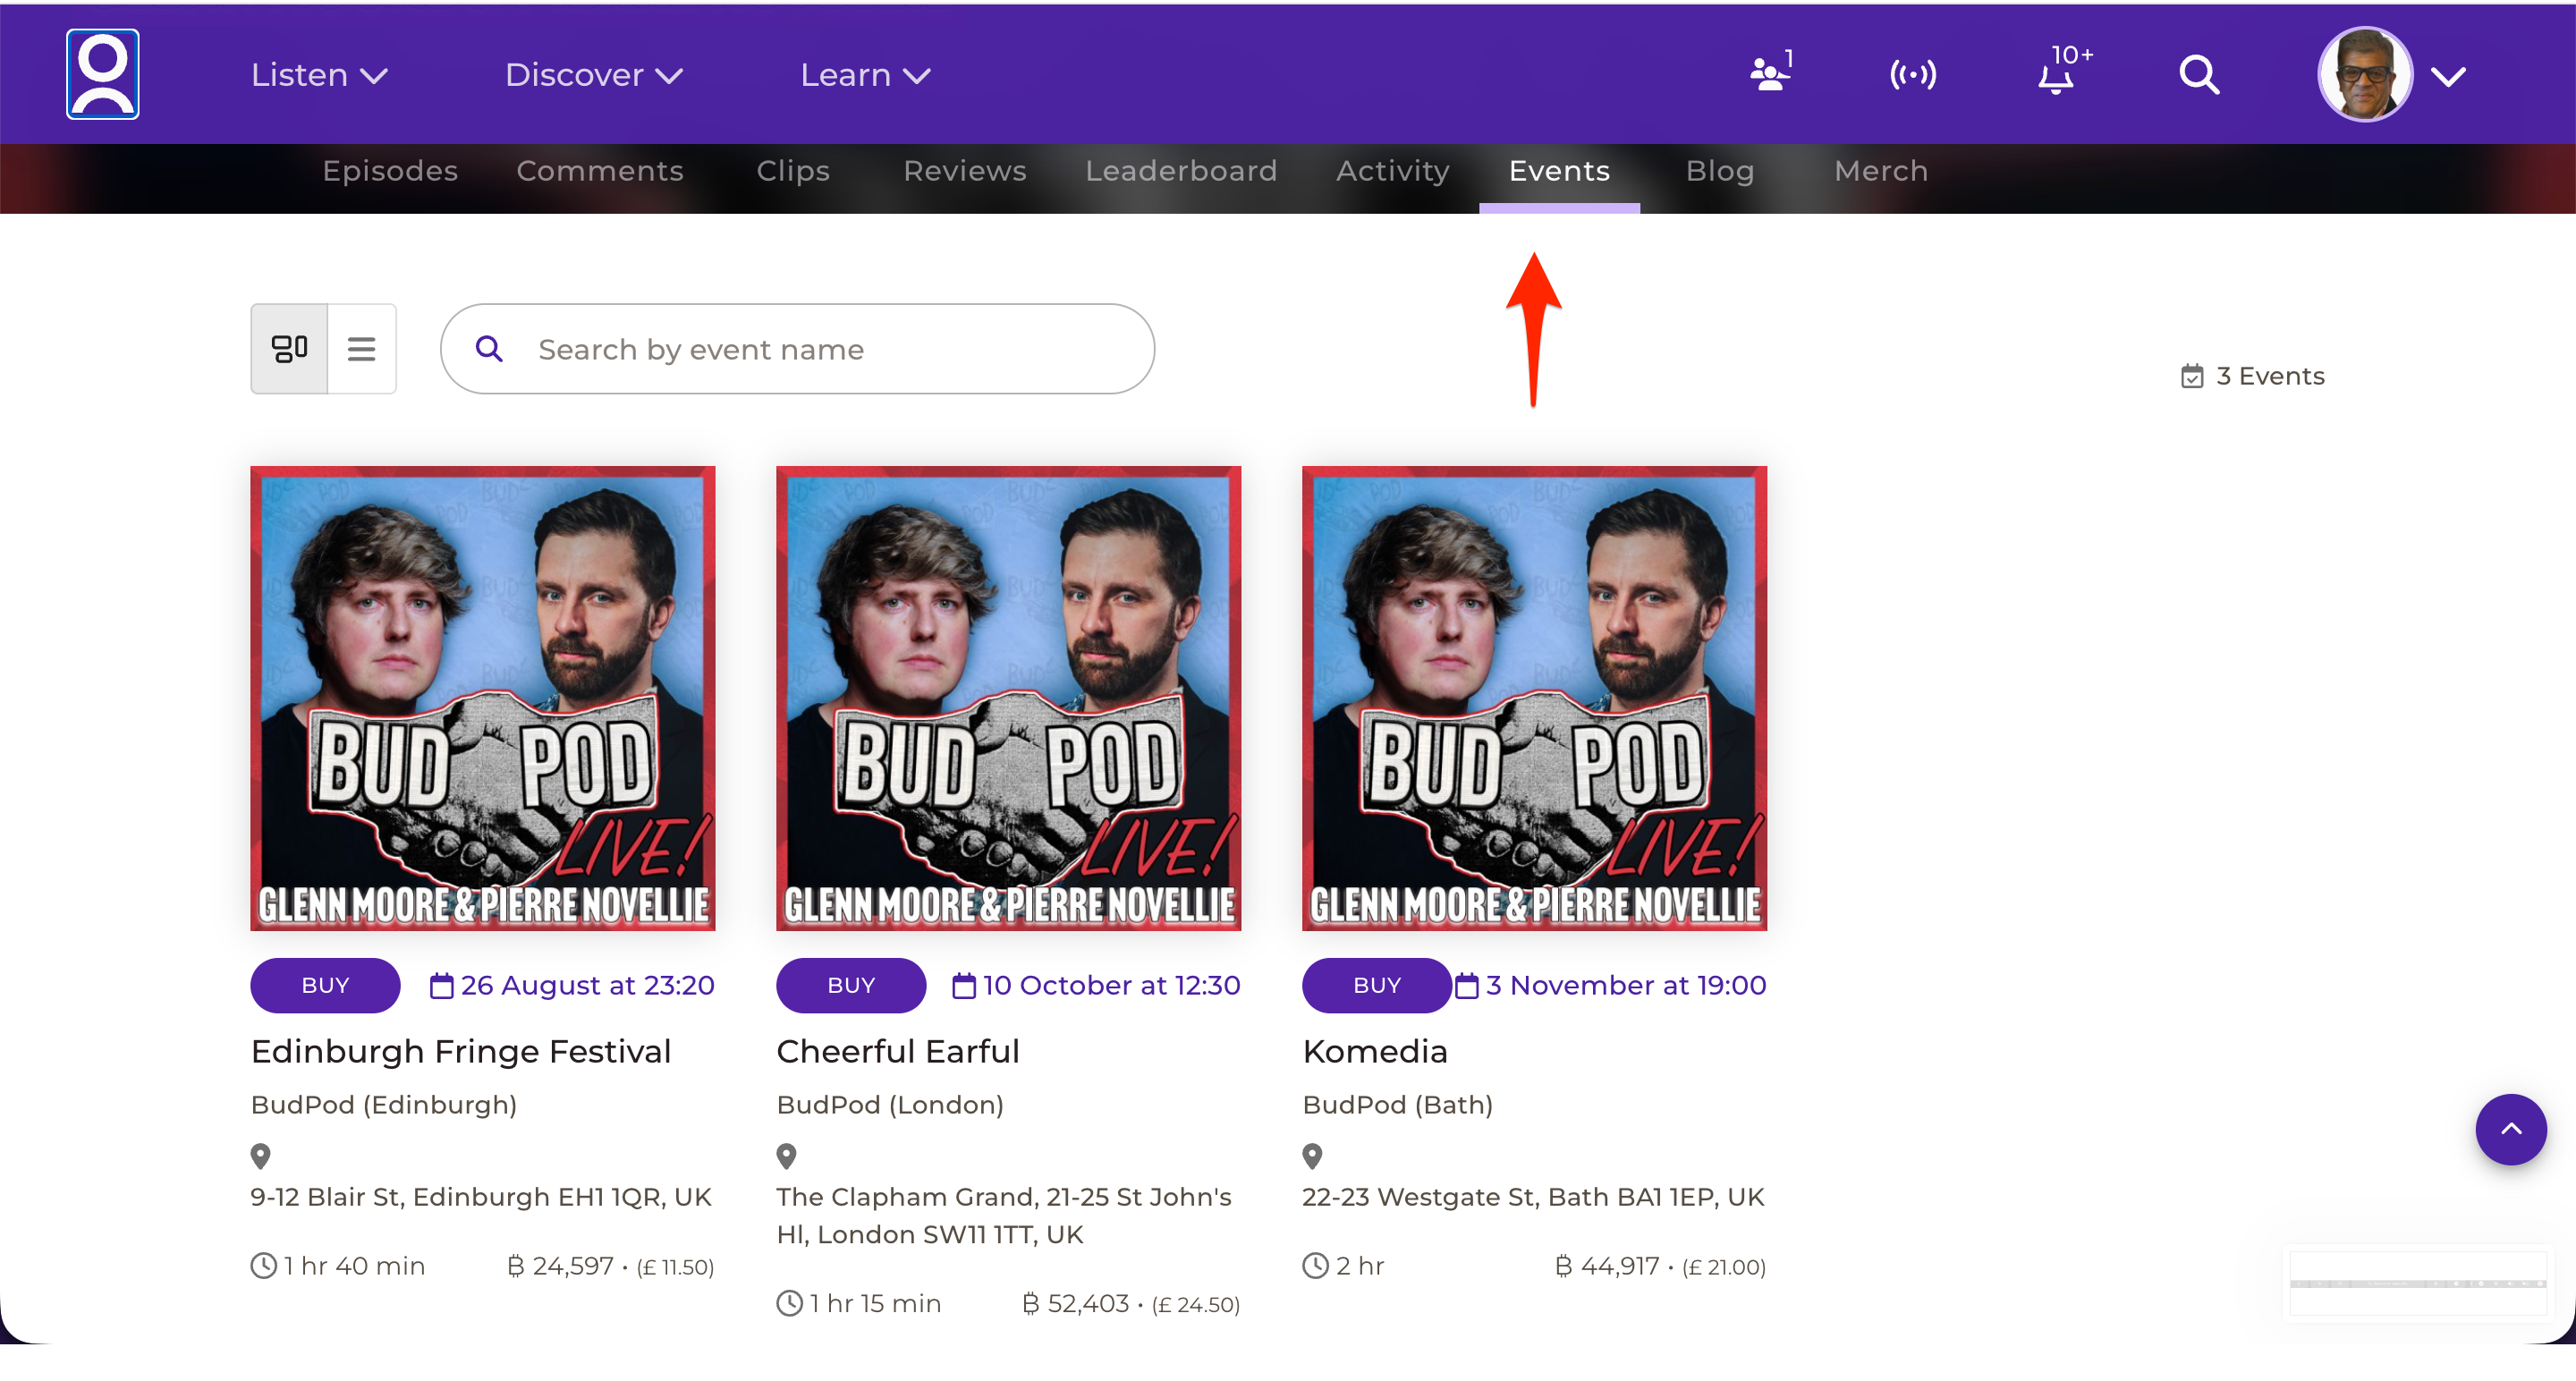2576x1381 pixels.
Task: Click the bitcoin symbol beside 24,597
Action: click(516, 1266)
